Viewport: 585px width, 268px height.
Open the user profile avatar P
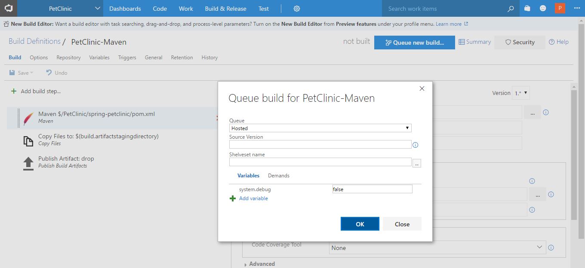(x=560, y=9)
